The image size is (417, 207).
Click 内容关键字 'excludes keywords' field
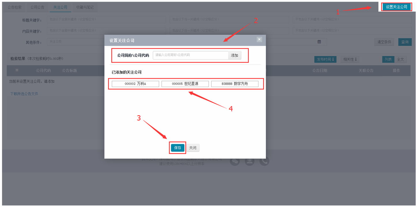[x=352, y=30]
